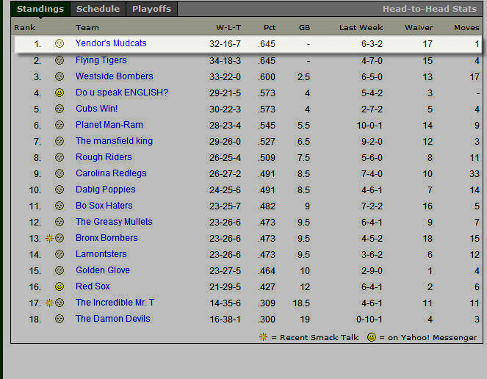Open the Head-to-Head Stats link
Image resolution: width=487 pixels, height=379 pixels.
coord(429,10)
